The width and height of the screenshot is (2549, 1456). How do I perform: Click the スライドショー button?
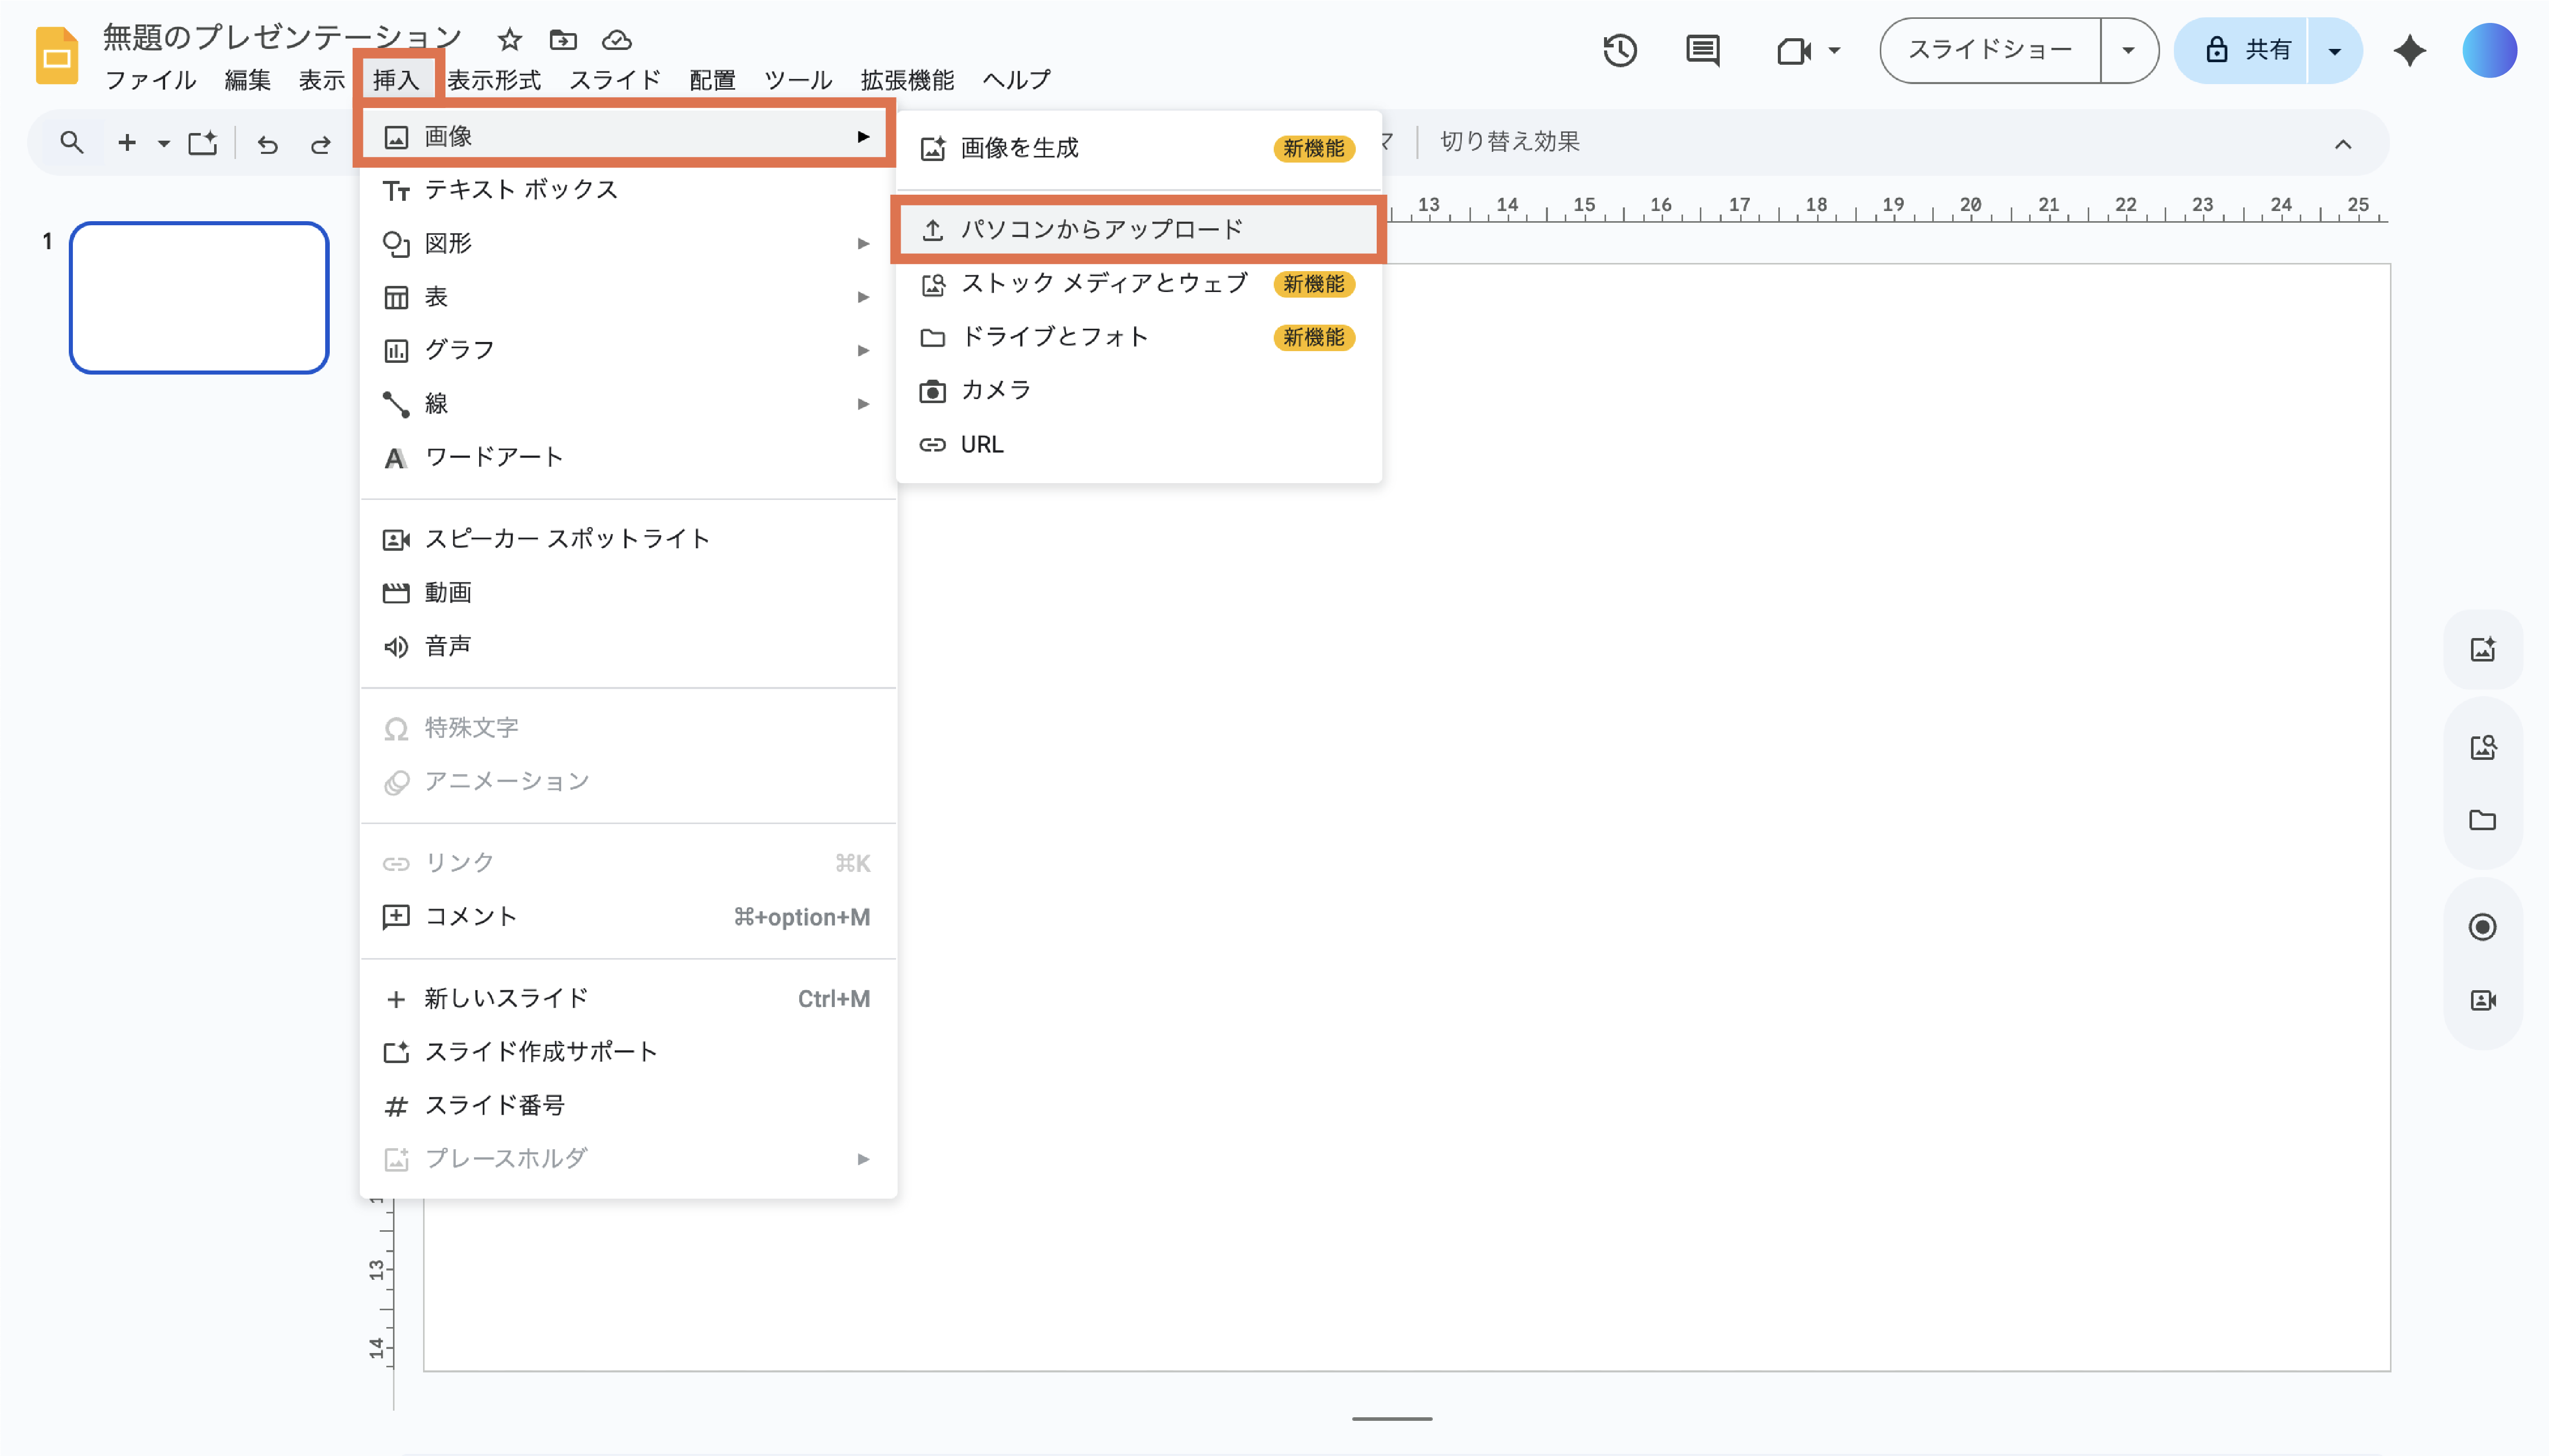pyautogui.click(x=1989, y=50)
